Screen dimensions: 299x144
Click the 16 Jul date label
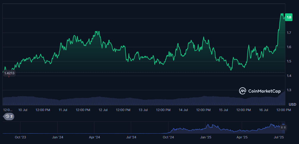[263, 110]
